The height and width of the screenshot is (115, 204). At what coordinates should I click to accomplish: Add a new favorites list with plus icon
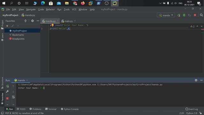click(7, 26)
